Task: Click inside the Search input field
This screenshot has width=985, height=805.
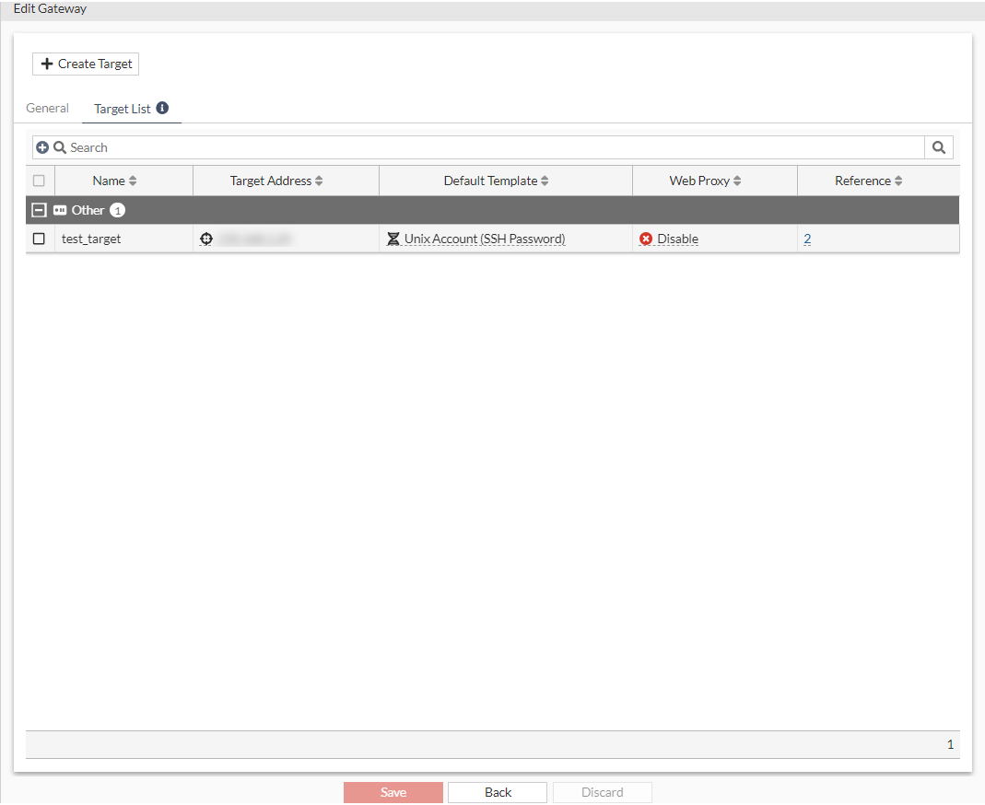Action: tap(276, 147)
